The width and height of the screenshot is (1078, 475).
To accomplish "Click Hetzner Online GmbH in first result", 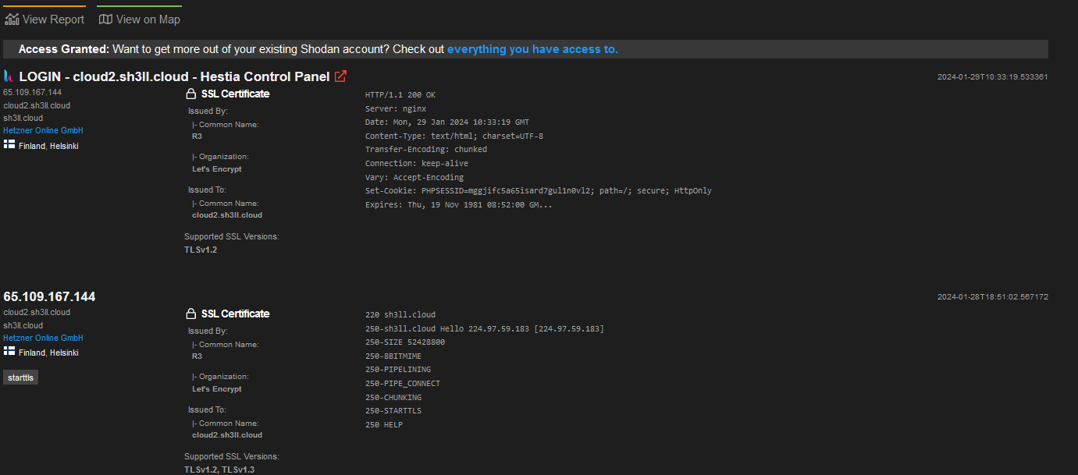I will pos(43,131).
